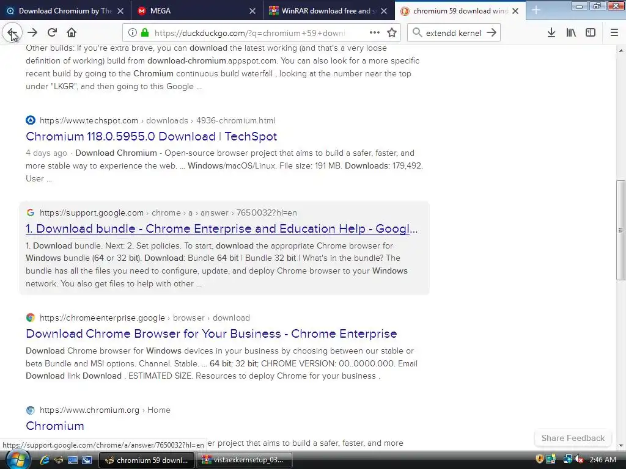626x469 pixels.
Task: Click the green secure connection padlock
Action: point(145,33)
